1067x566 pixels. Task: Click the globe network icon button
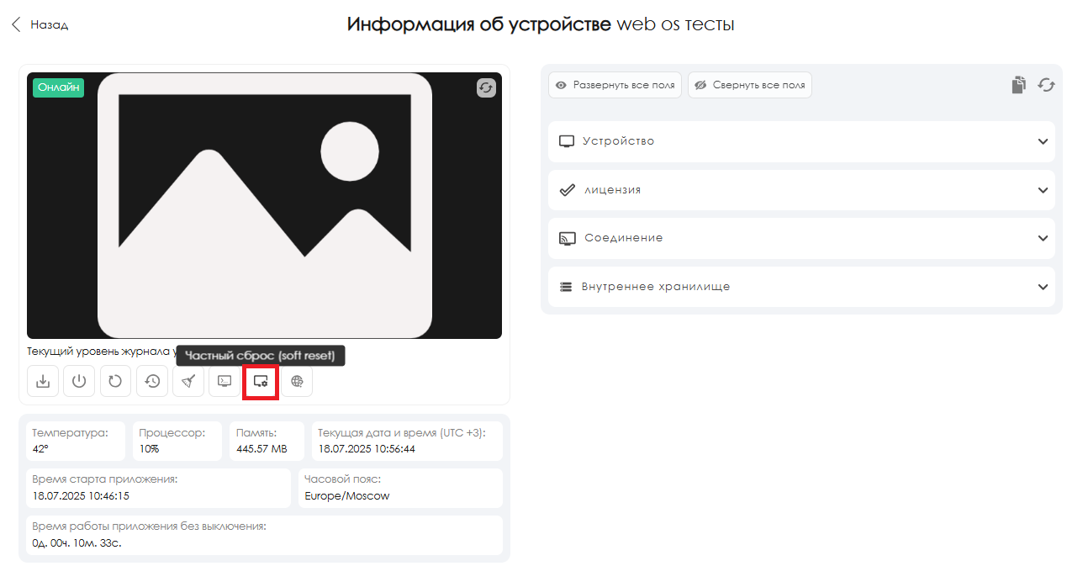297,381
